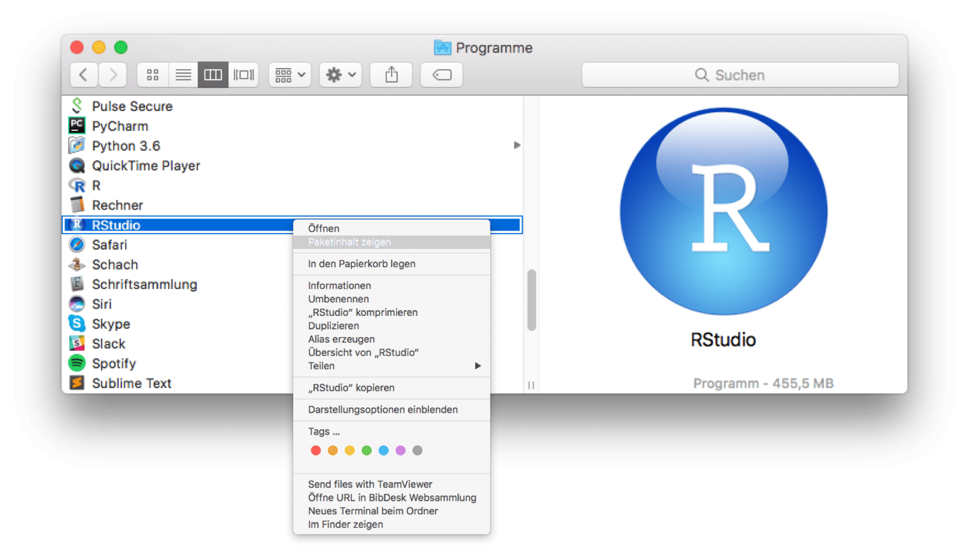
Task: Select the Sublime Text entry name
Action: click(x=132, y=383)
